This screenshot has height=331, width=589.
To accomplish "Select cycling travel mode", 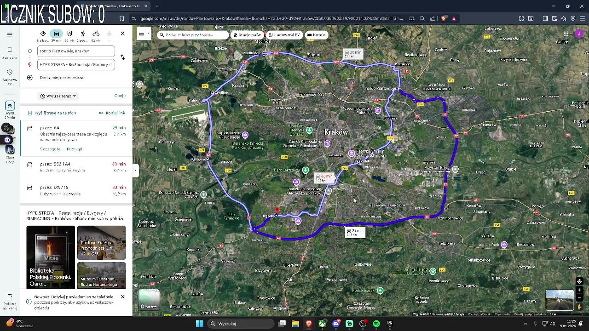I will tap(96, 34).
